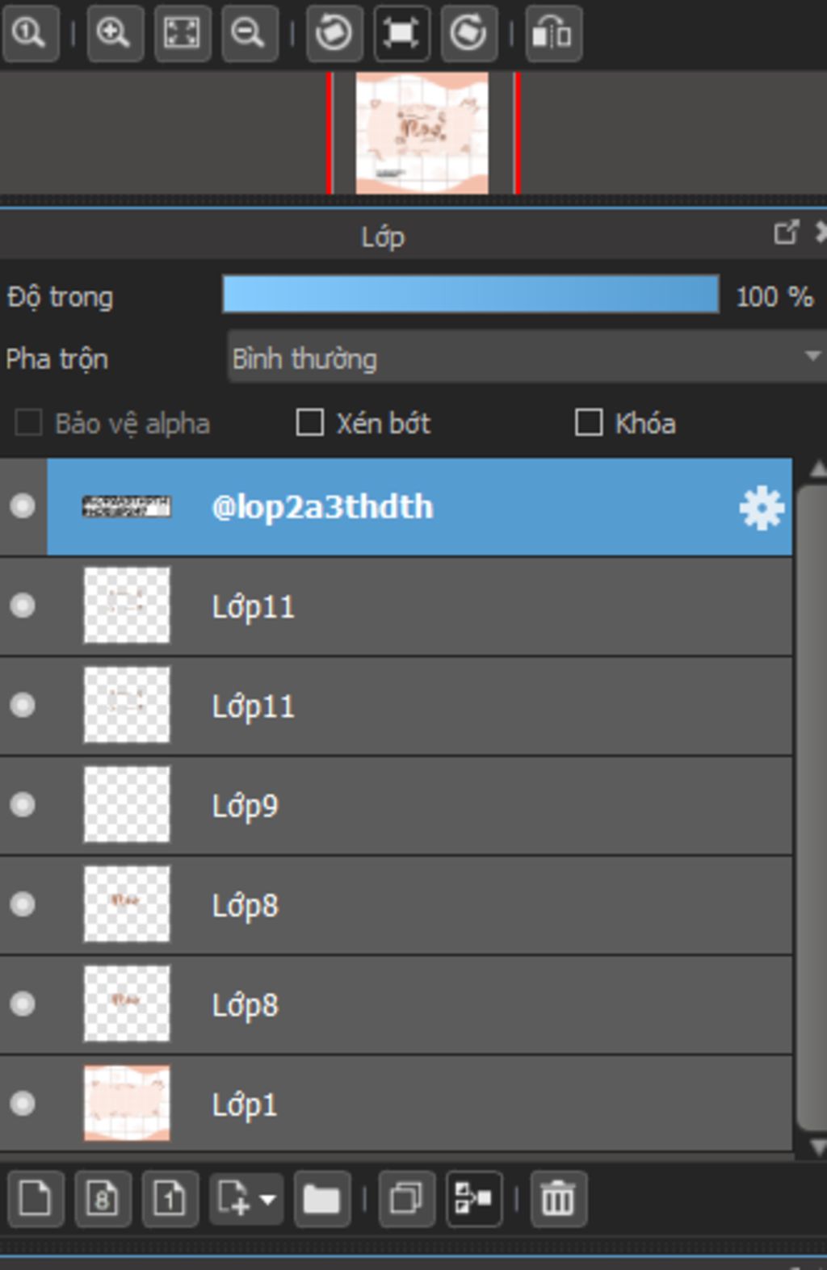
Task: Click the navigator preview thumbnail
Action: (422, 133)
